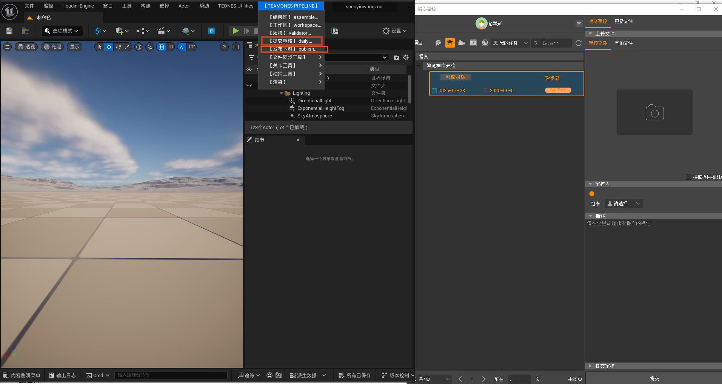Select the translate (move) gizmo tool
722x384 pixels.
tap(109, 47)
